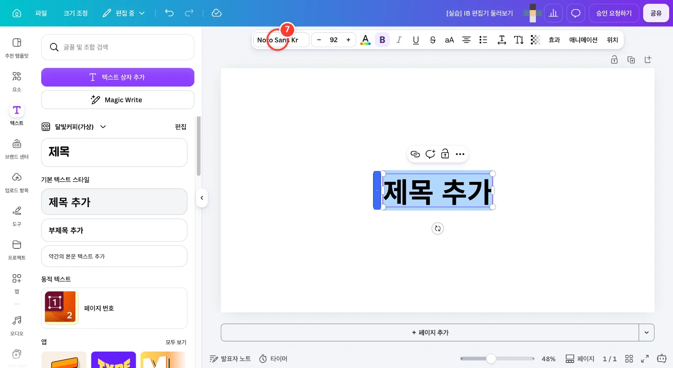Click the font search field
The height and width of the screenshot is (368, 673).
pos(118,47)
